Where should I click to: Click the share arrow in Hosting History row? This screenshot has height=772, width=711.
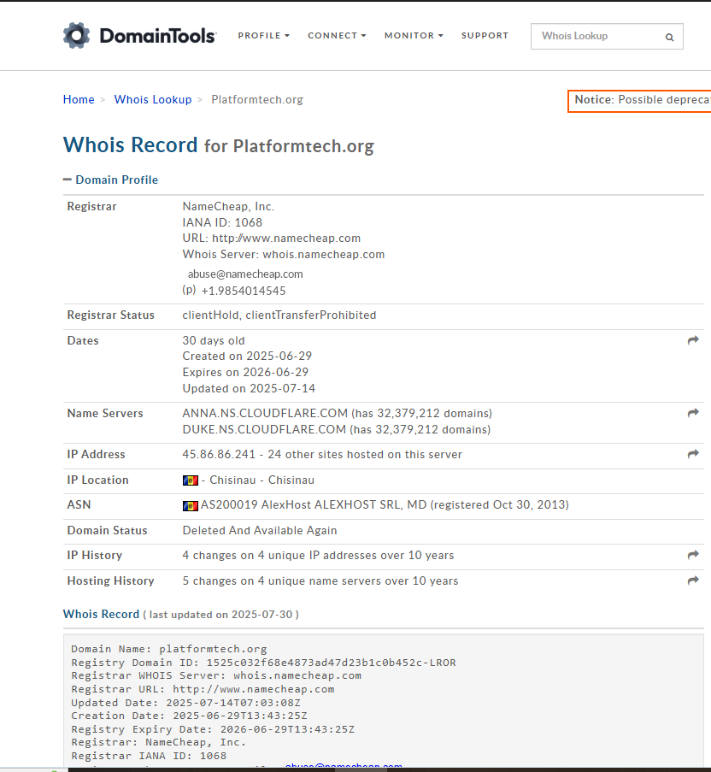(x=693, y=580)
